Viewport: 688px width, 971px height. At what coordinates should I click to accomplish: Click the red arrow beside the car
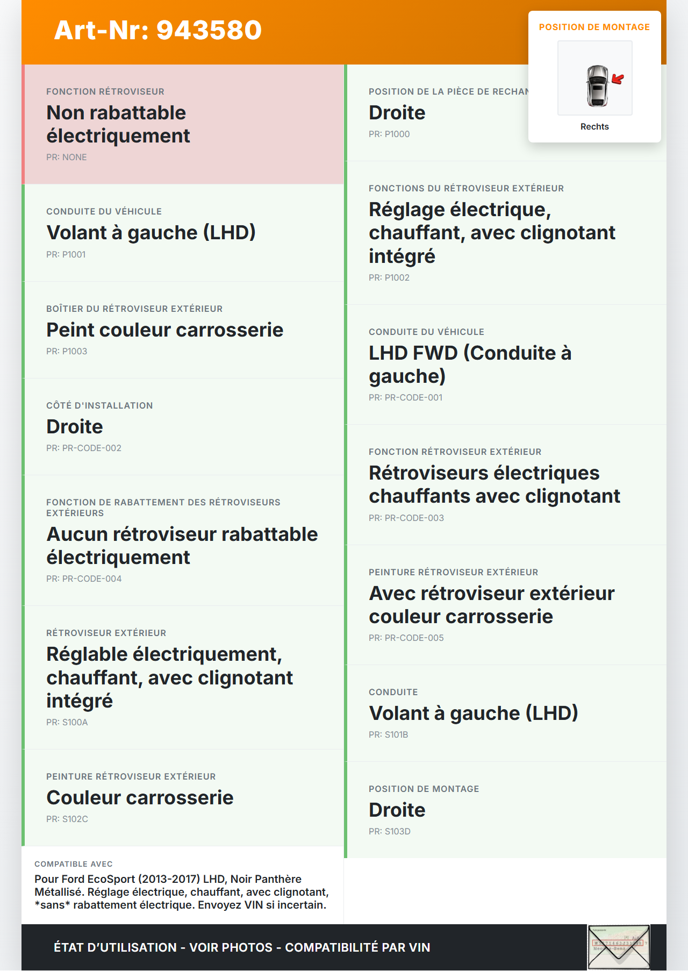pos(618,80)
